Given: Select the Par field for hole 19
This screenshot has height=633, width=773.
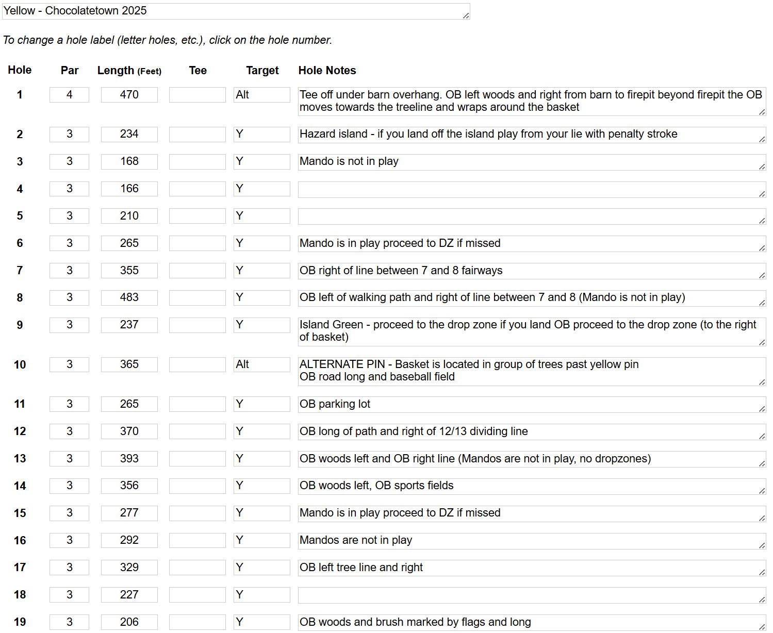Looking at the screenshot, I should coord(69,622).
